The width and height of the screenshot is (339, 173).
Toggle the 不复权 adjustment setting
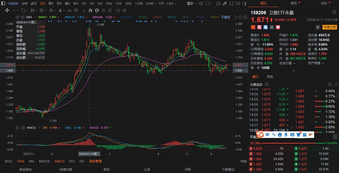pyautogui.click(x=226, y=17)
